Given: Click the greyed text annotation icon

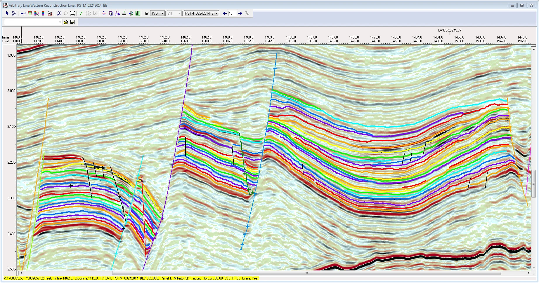Looking at the screenshot, I should pos(247,13).
